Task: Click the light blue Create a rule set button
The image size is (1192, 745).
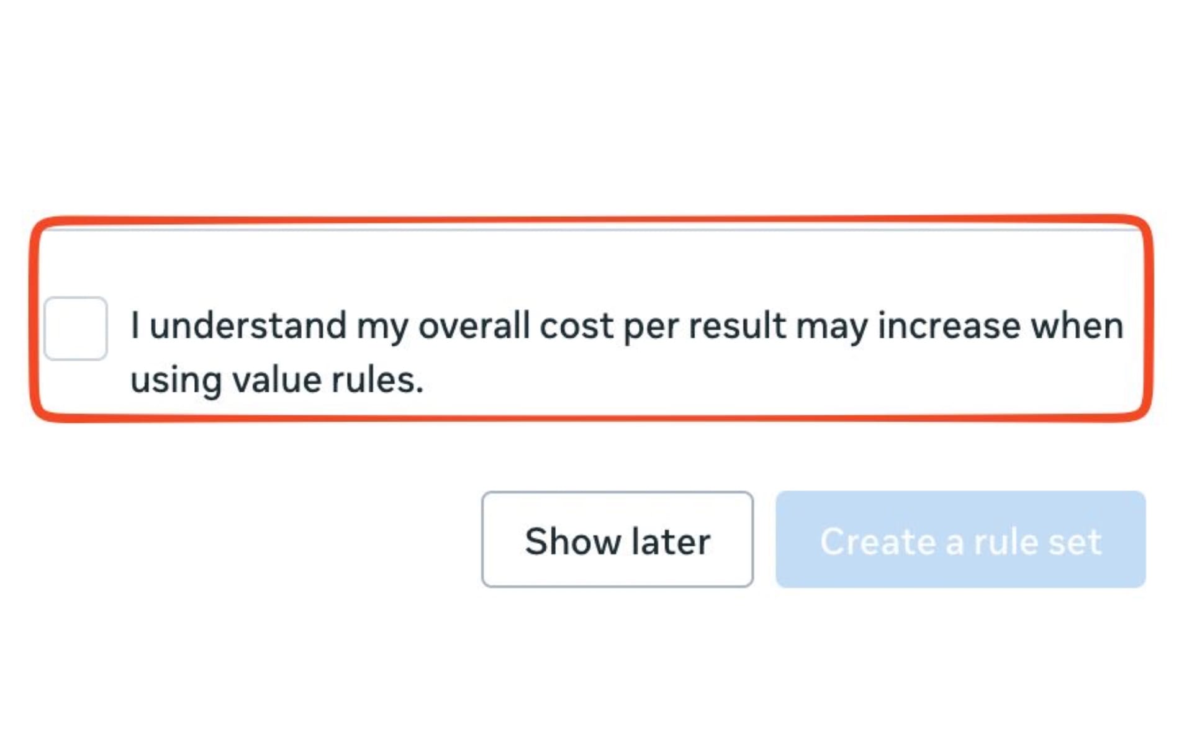Action: [x=960, y=540]
